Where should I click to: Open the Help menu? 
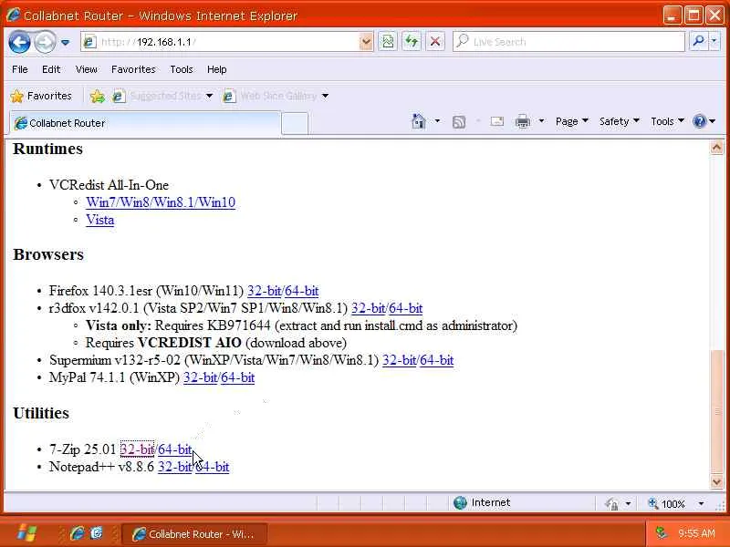coord(217,69)
